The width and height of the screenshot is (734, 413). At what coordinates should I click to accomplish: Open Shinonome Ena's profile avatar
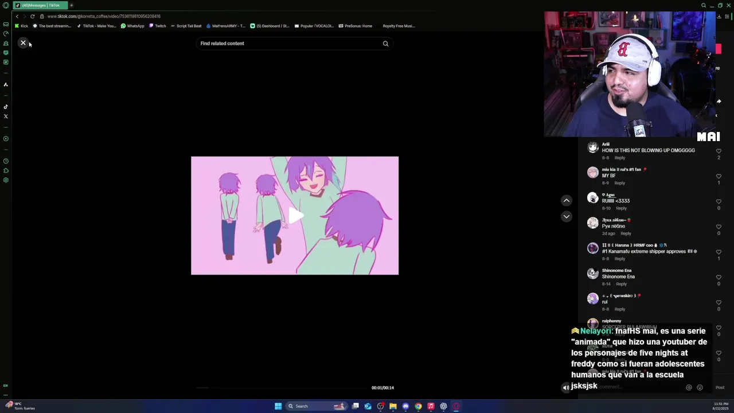[592, 274]
